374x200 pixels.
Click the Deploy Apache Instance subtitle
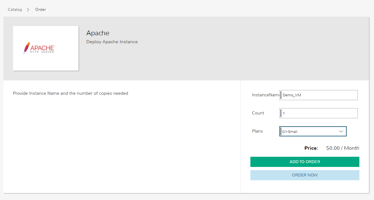click(112, 42)
